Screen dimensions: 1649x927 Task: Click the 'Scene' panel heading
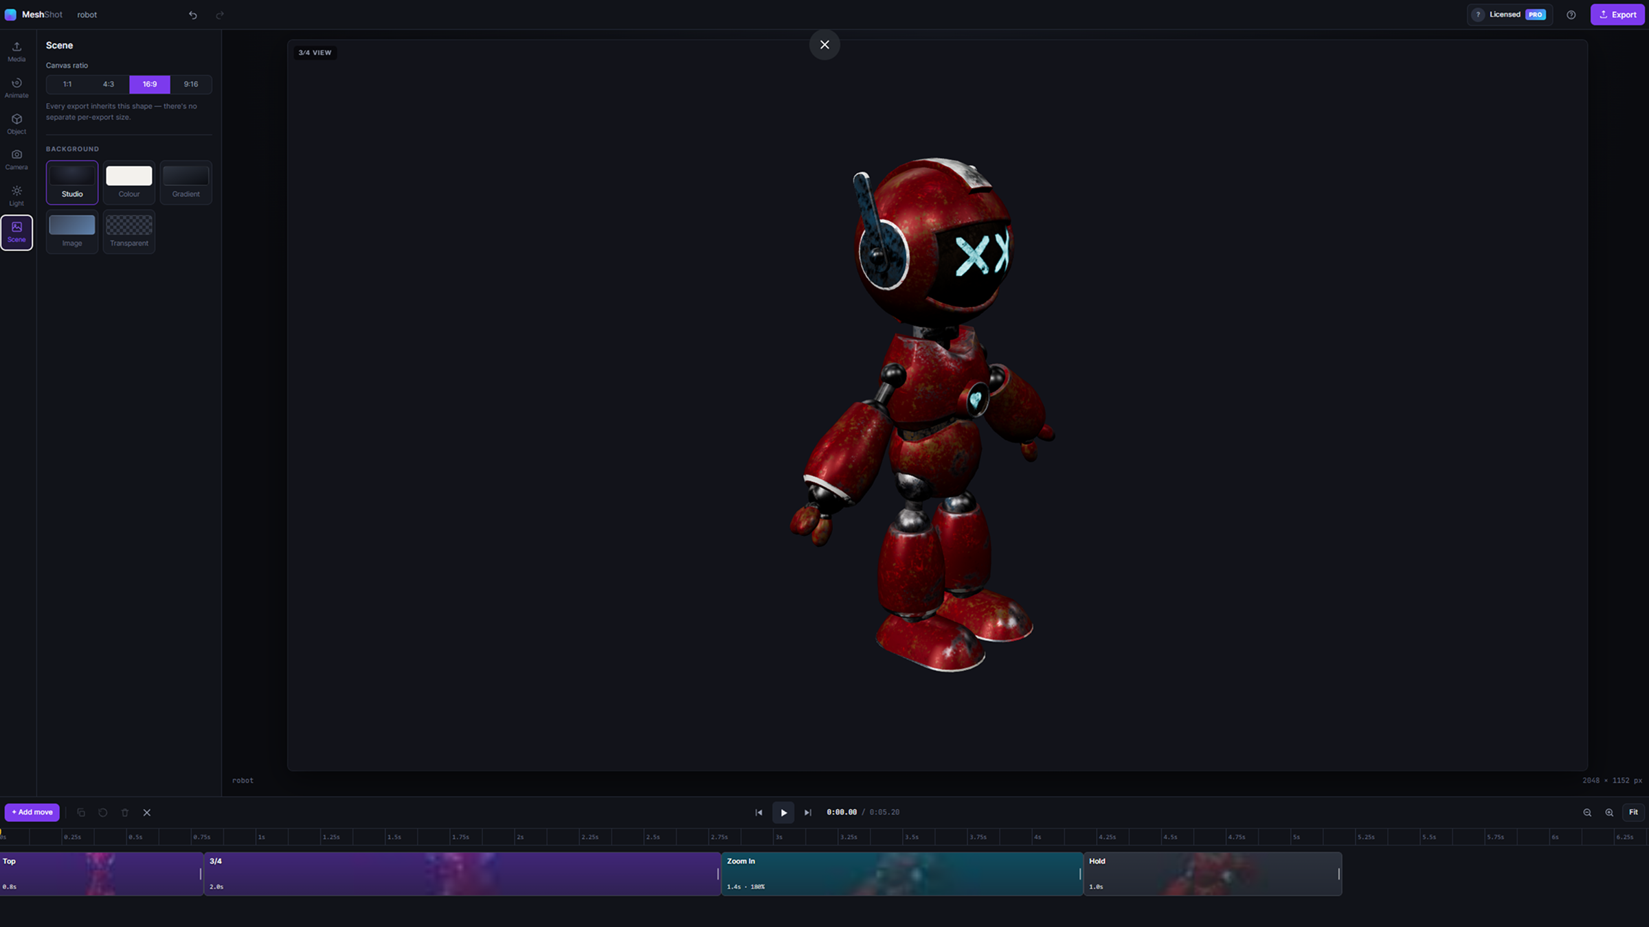click(59, 45)
